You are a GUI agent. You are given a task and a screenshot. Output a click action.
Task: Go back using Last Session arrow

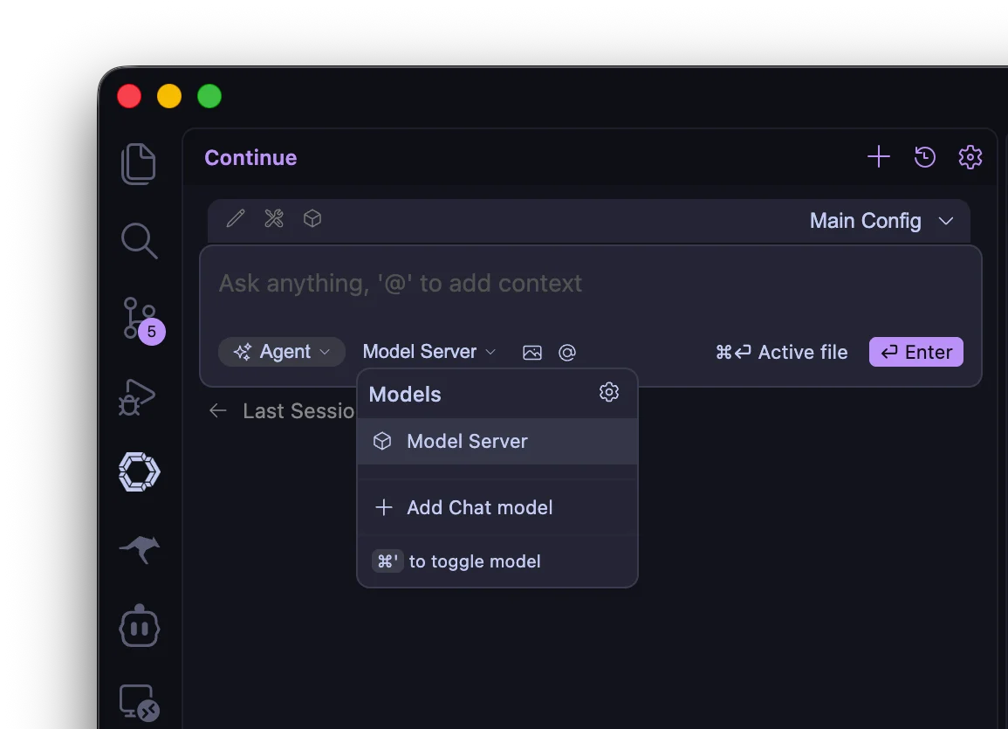218,411
